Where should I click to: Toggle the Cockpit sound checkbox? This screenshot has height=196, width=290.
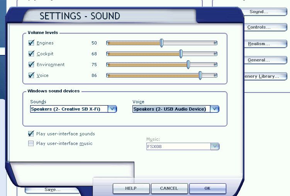pyautogui.click(x=31, y=54)
